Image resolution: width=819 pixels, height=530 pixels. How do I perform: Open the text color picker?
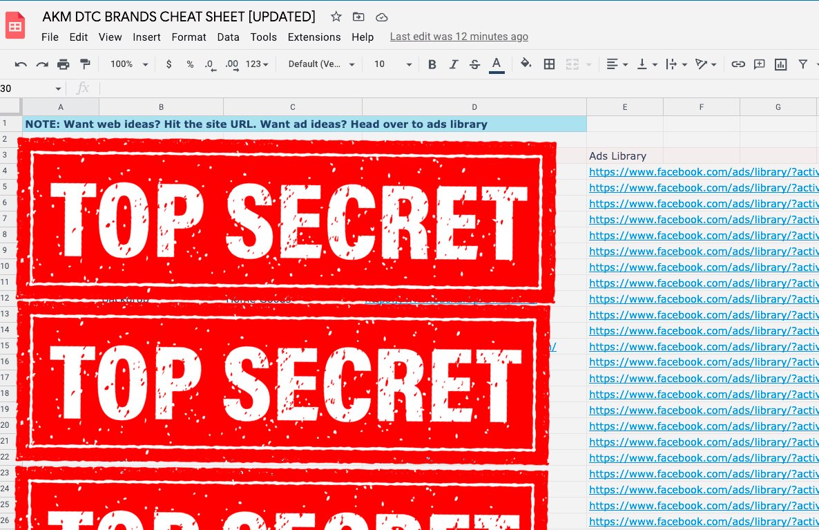tap(497, 65)
